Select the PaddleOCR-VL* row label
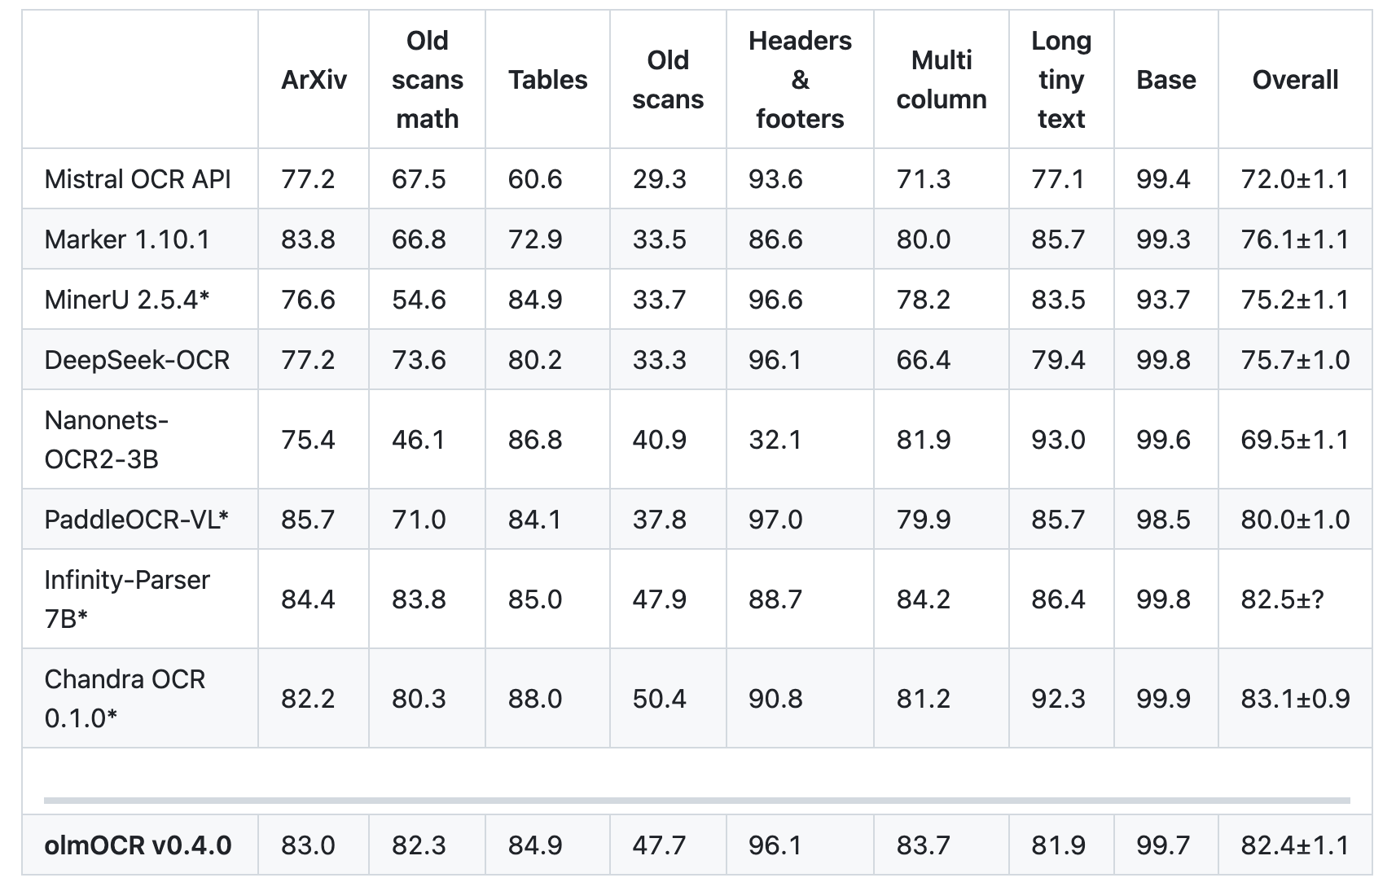 (x=136, y=520)
